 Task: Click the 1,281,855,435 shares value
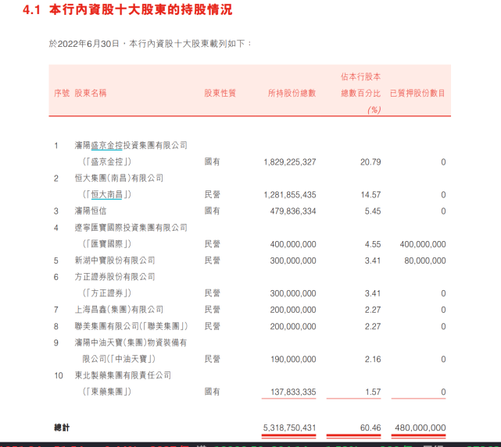(x=289, y=195)
